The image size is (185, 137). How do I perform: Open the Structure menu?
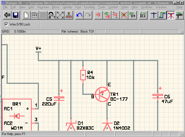point(43,7)
